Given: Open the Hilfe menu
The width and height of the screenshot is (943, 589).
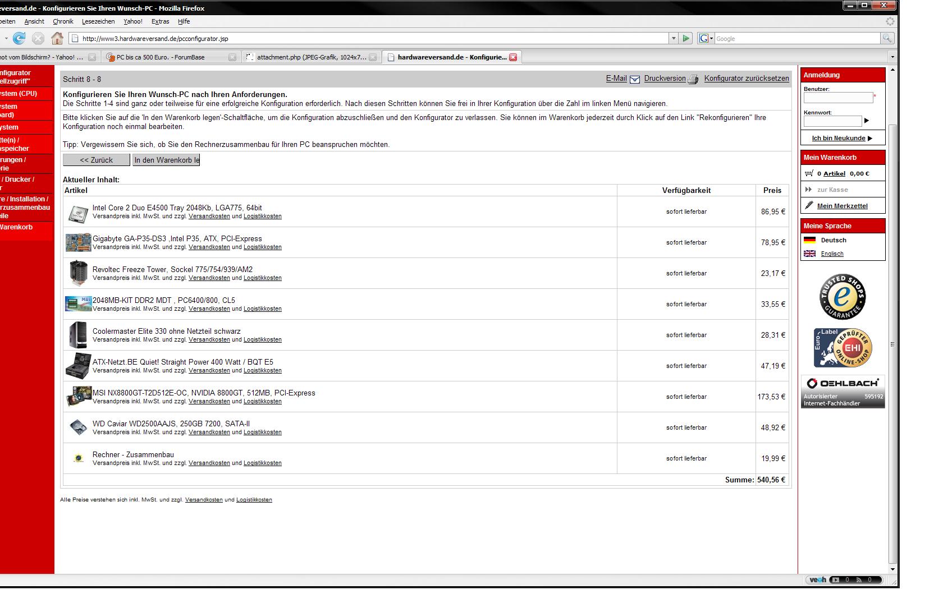Looking at the screenshot, I should pos(184,21).
